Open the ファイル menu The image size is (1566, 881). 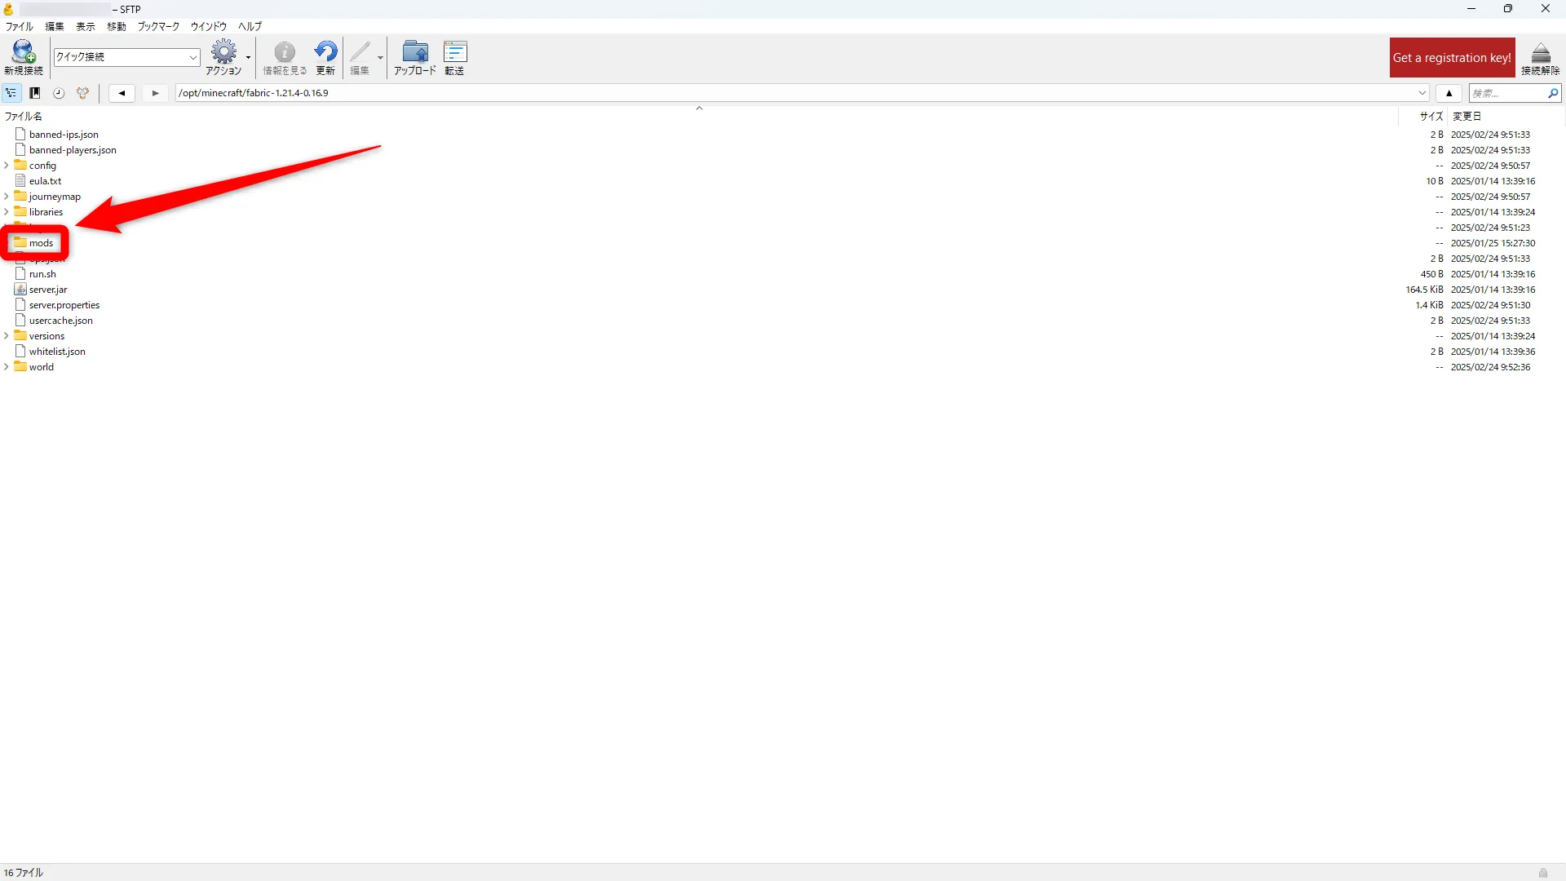(19, 26)
